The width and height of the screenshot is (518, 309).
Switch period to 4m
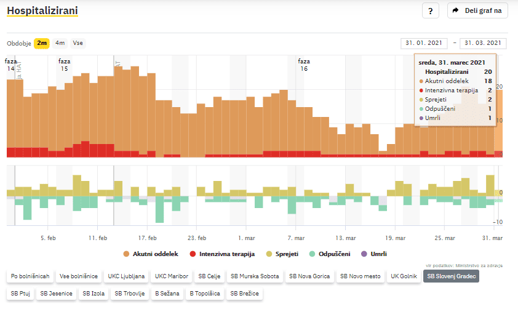(x=60, y=43)
